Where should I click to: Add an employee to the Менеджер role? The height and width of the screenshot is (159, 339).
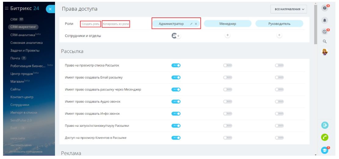(227, 36)
